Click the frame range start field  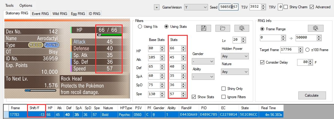[271, 38]
